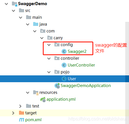Collapse the pojo package node
129x124 pixels.
click(x=49, y=72)
